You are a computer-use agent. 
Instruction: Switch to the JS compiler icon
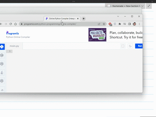point(2,90)
